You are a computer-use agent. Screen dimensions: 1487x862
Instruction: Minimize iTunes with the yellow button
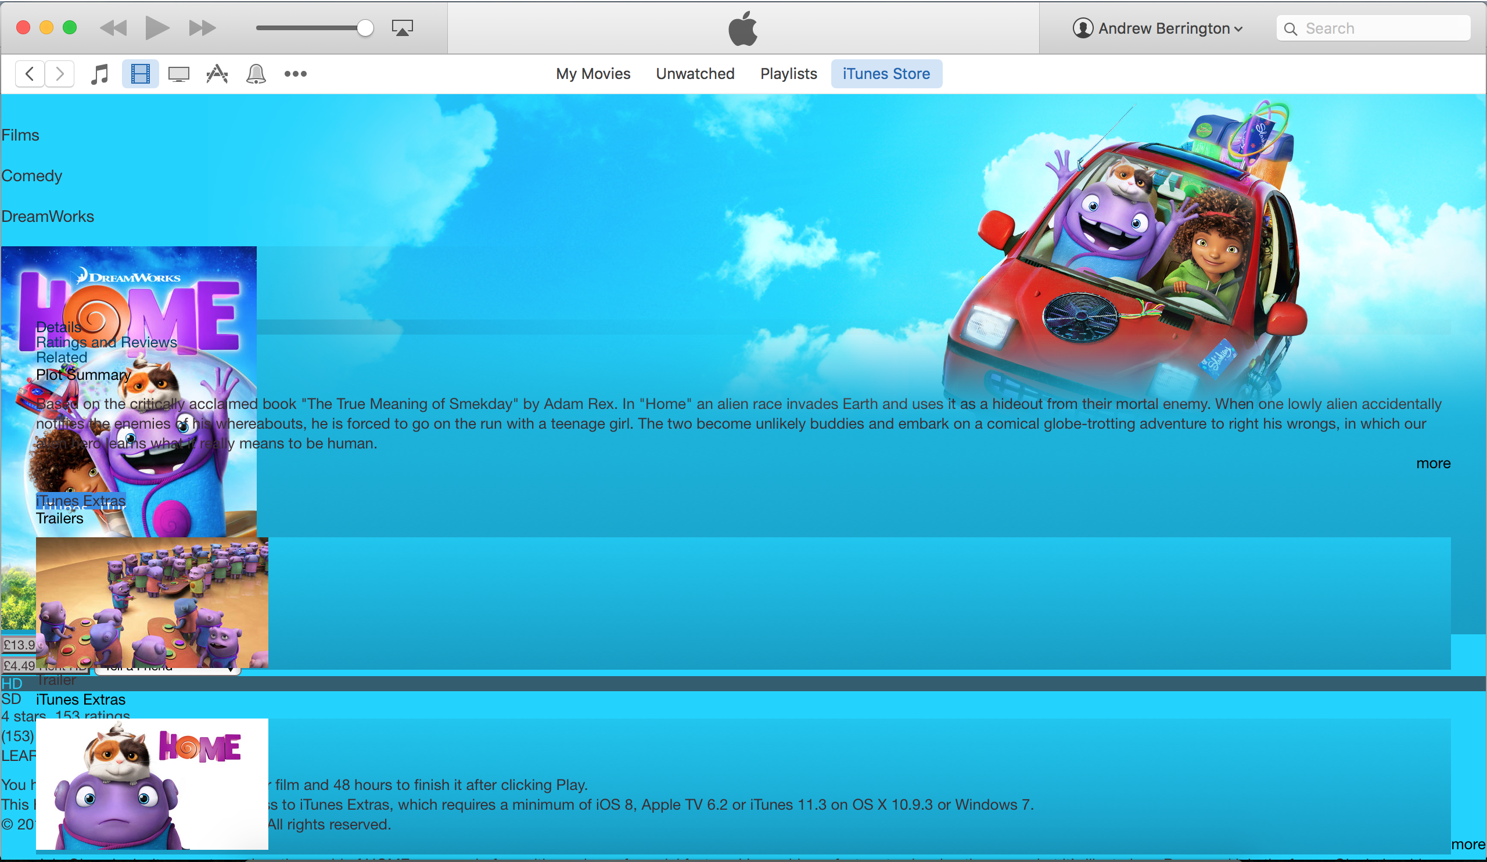pyautogui.click(x=46, y=28)
